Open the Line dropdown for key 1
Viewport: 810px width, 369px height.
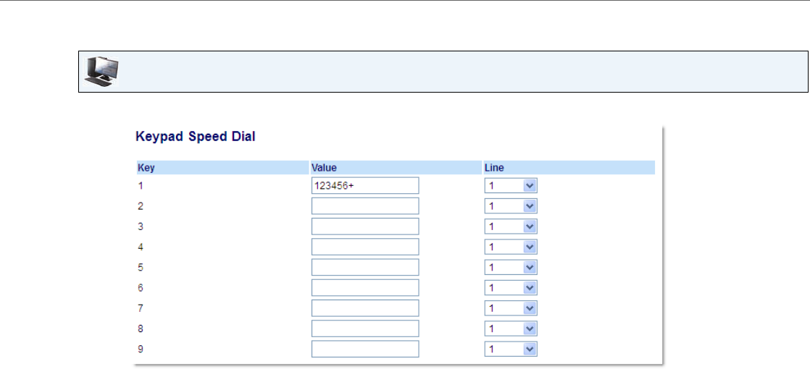tap(511, 186)
